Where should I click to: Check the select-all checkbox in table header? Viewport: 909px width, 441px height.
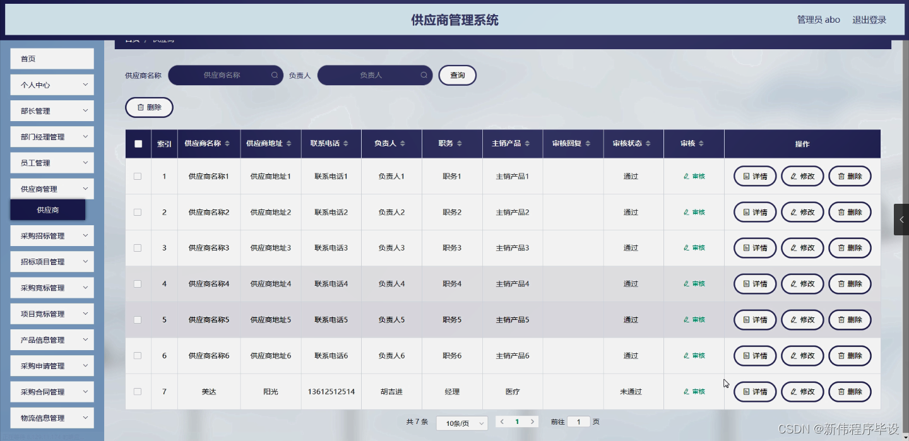coord(138,144)
